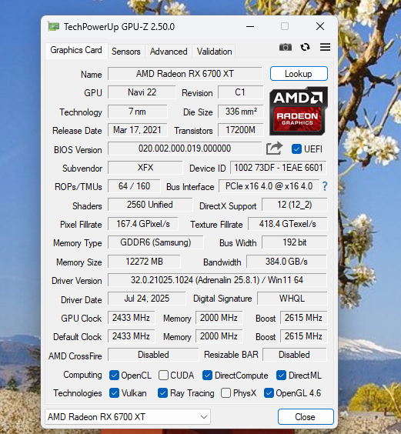Click the GPU field showing Navi 22
The width and height of the screenshot is (401, 434).
pyautogui.click(x=142, y=92)
